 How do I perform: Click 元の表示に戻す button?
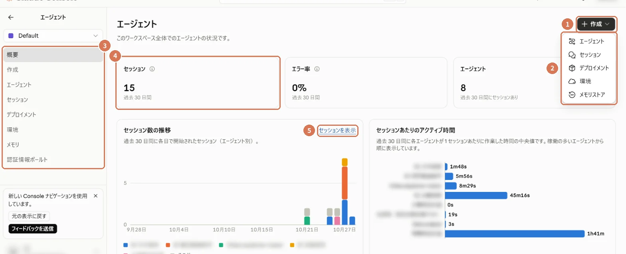[x=29, y=217]
